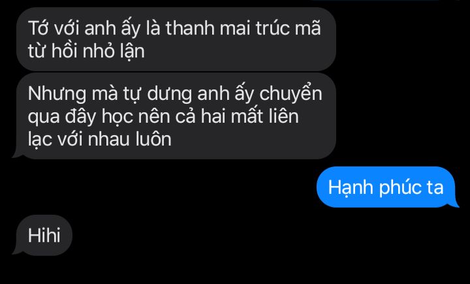Click the words "anh ấy" in the first message
Viewport: 470px width, 284px height.
(x=112, y=29)
